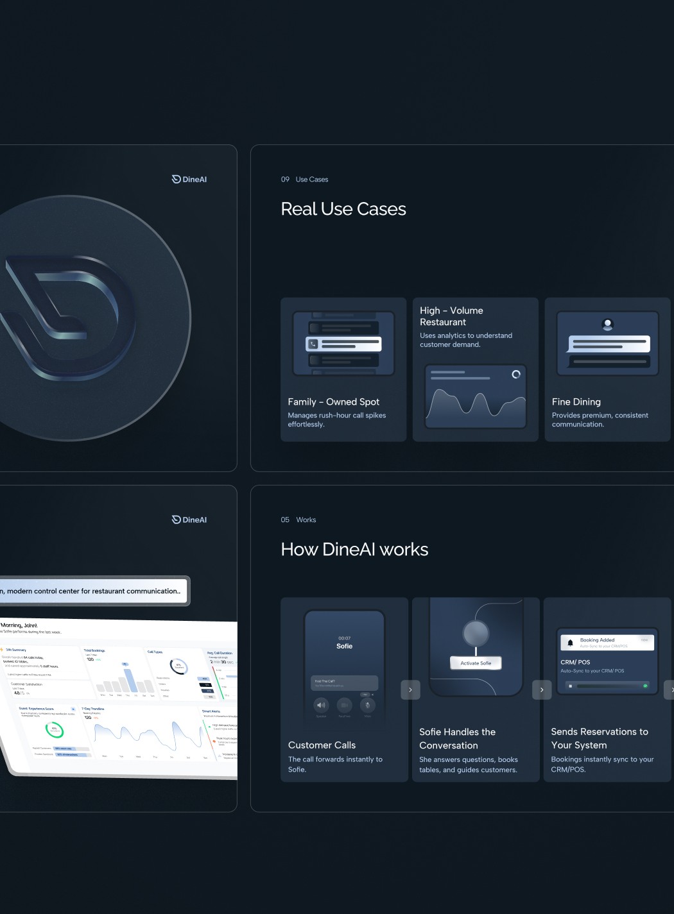Image resolution: width=674 pixels, height=914 pixels.
Task: Click the 7-Day Trendline area chart
Action: 149,736
